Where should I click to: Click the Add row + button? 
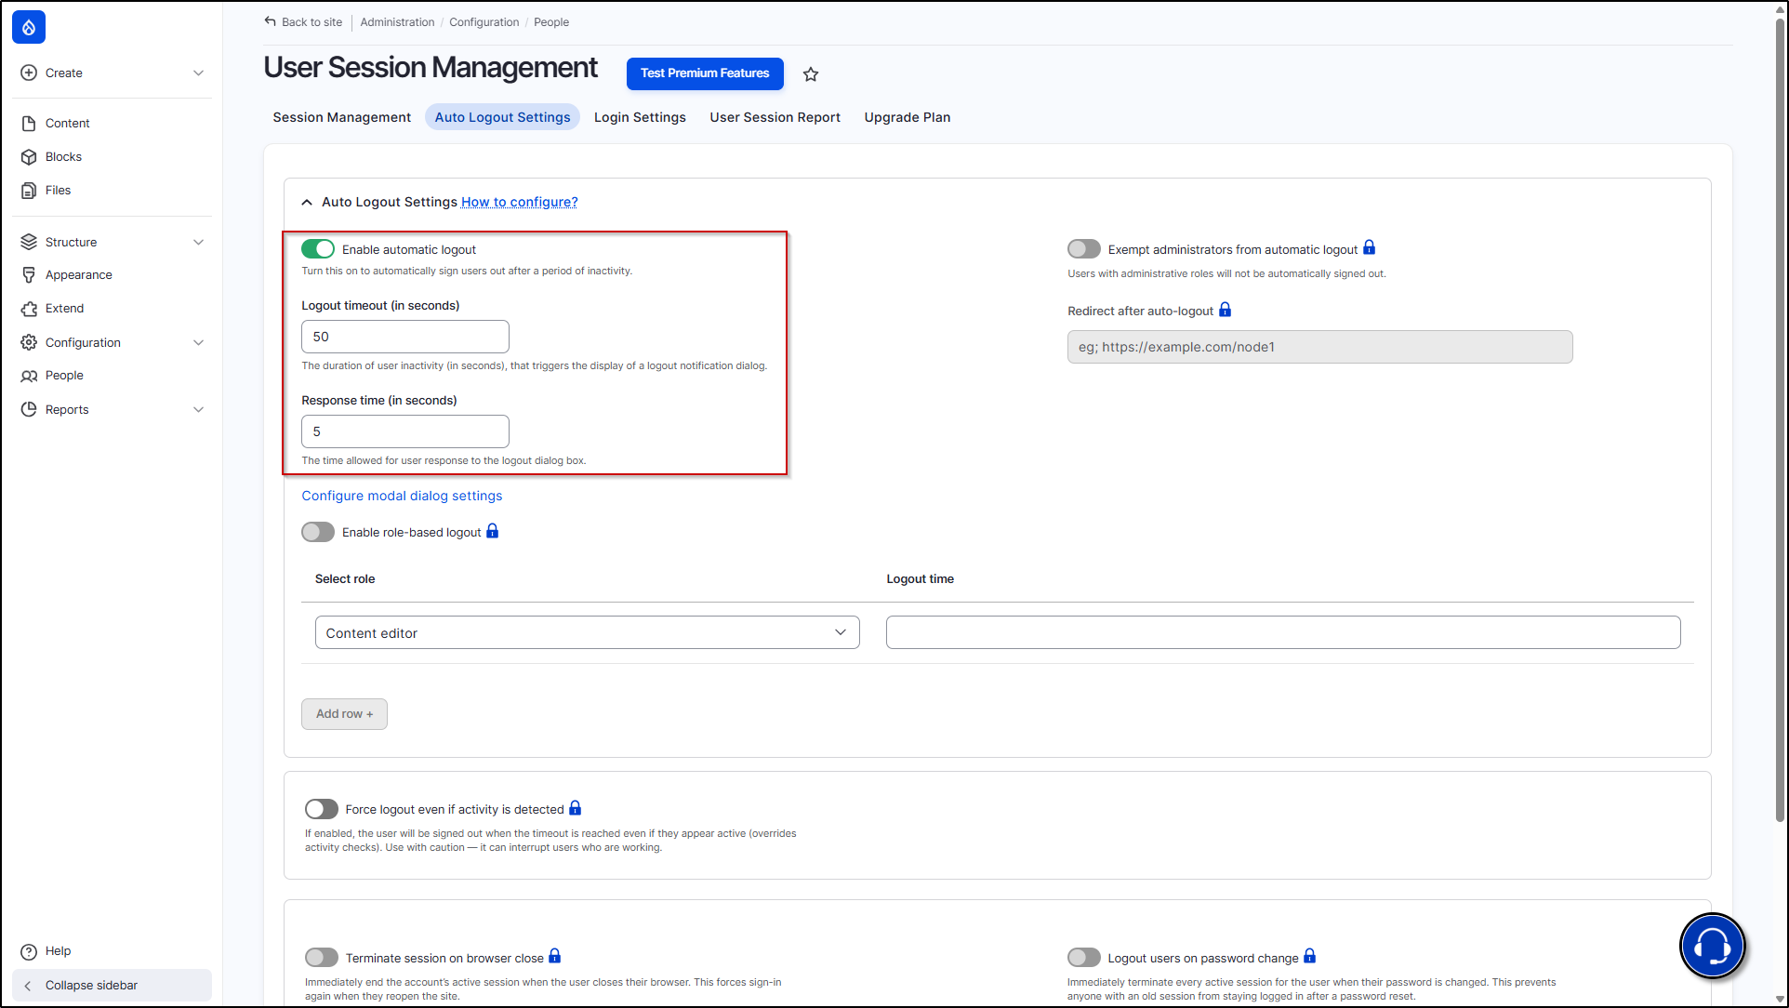344,714
